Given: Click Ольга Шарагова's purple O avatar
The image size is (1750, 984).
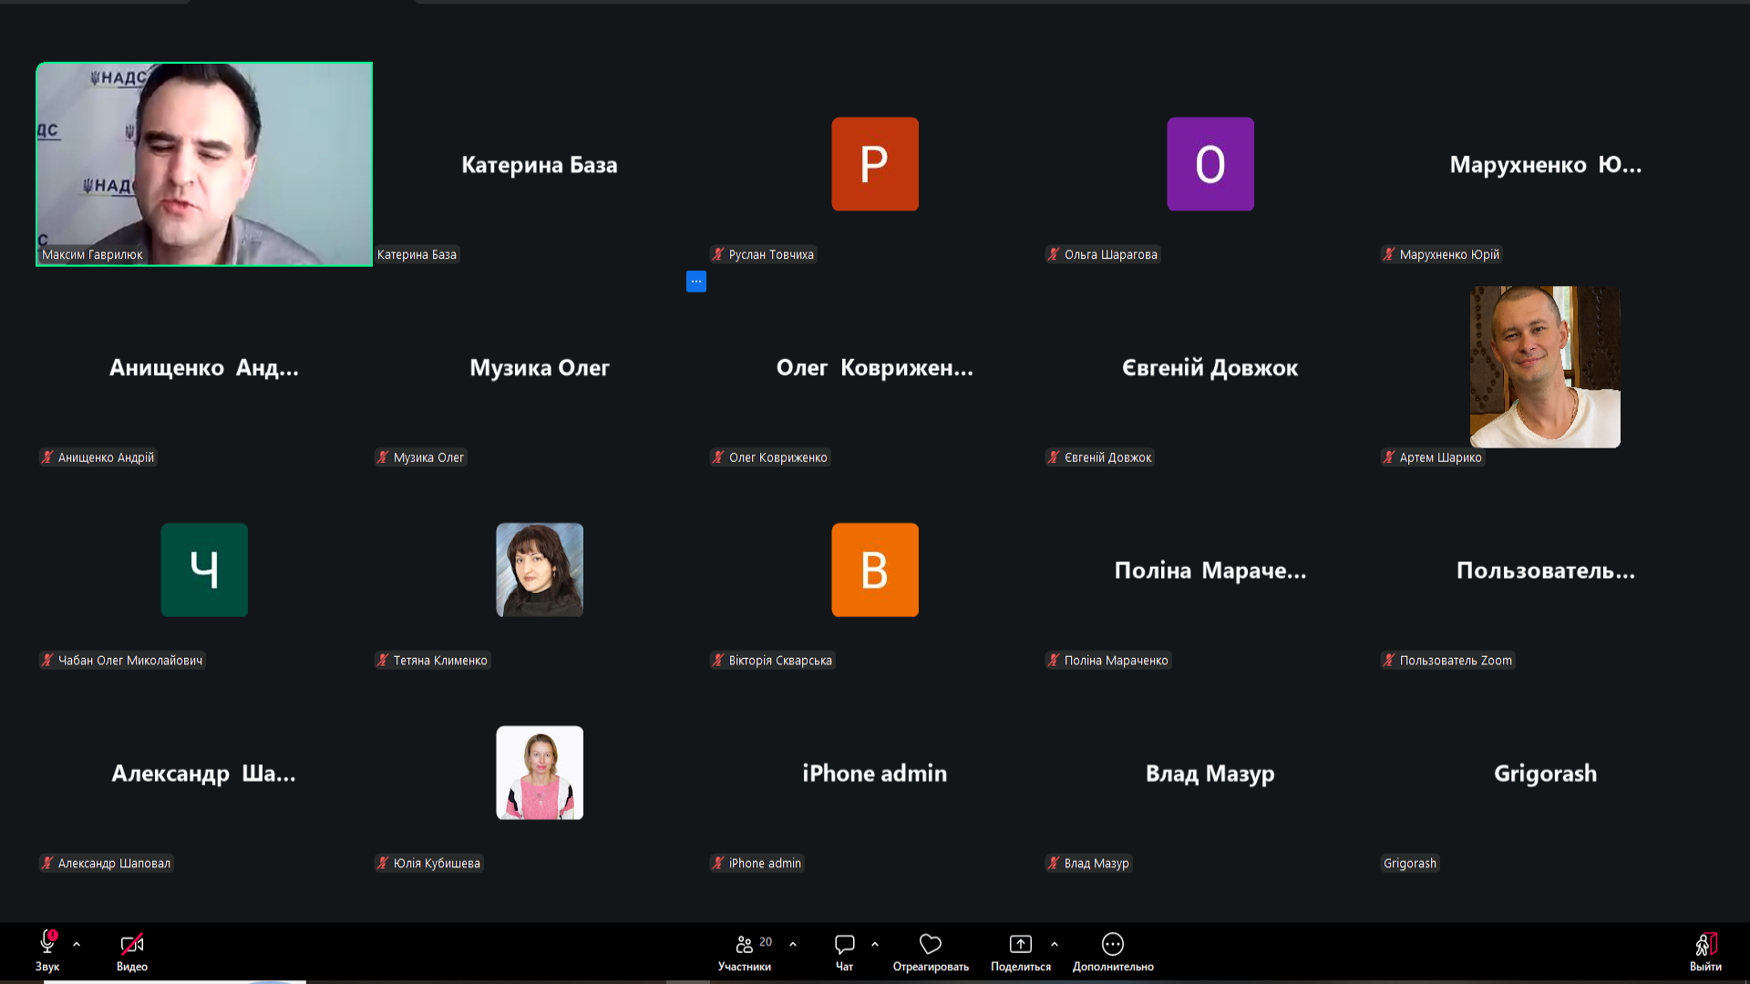Looking at the screenshot, I should pos(1210,164).
